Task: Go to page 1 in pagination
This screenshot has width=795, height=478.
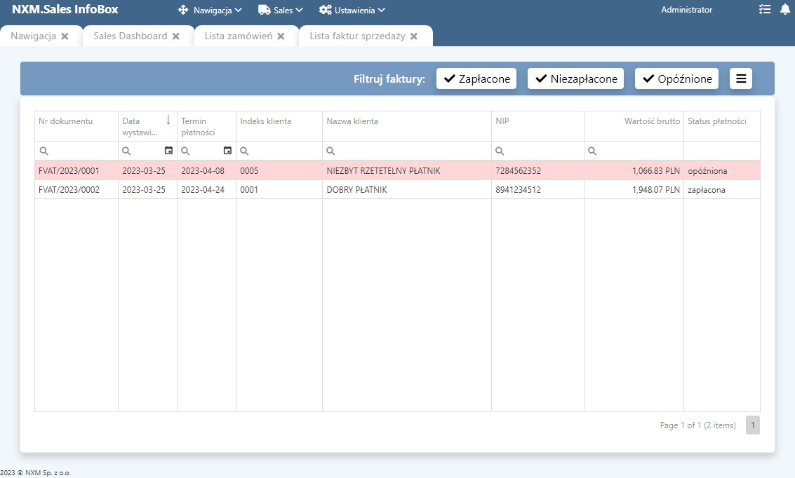Action: [752, 425]
